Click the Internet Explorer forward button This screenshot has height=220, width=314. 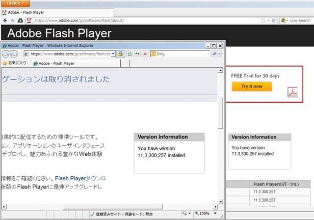pyautogui.click(x=14, y=54)
